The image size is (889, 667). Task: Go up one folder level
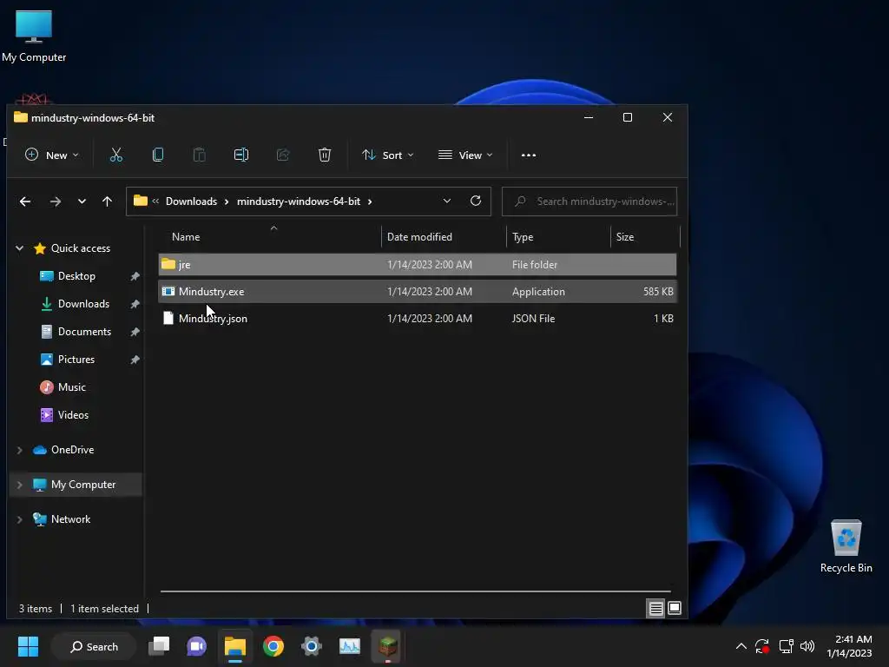[107, 201]
